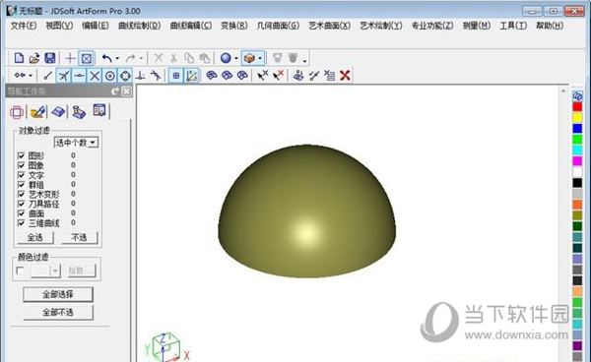
Task: Uncheck the 艺术变形 filter checkbox
Action: tap(21, 194)
